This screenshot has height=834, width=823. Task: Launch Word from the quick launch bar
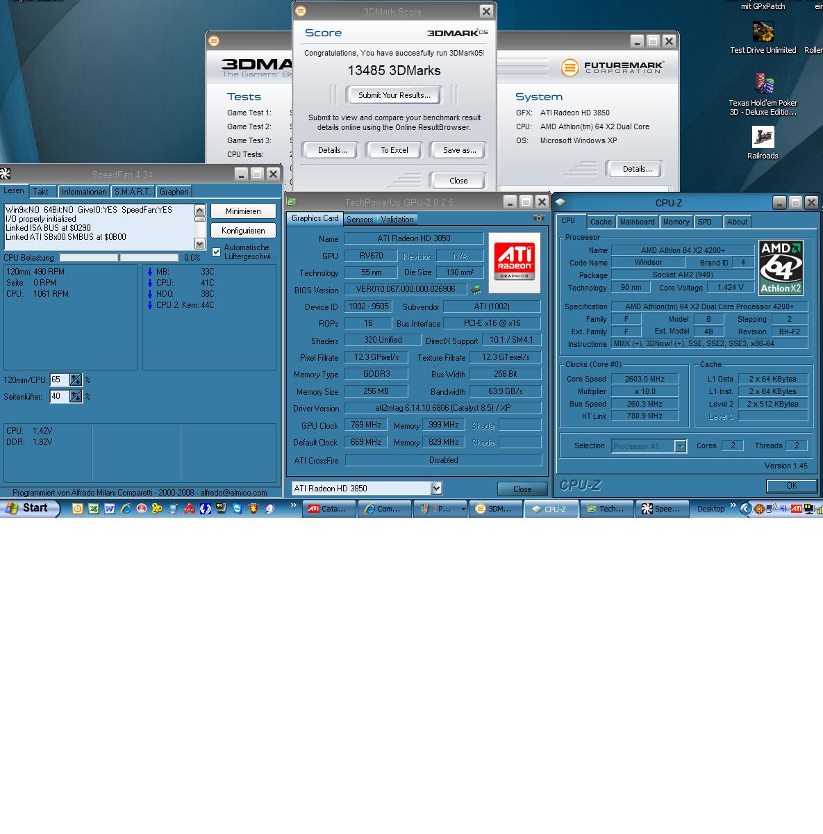[x=110, y=509]
